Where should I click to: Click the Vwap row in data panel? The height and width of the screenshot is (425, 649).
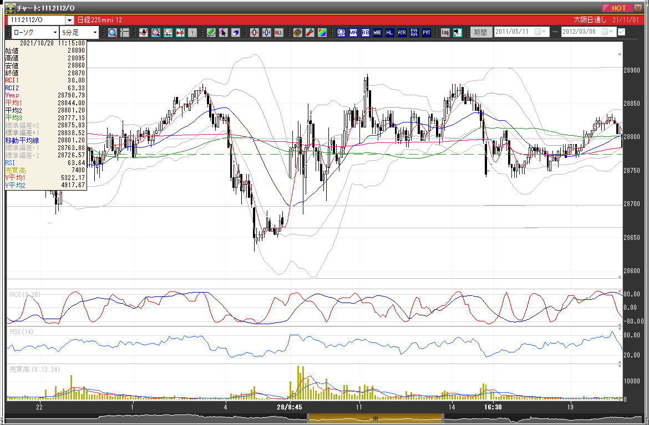pos(45,95)
